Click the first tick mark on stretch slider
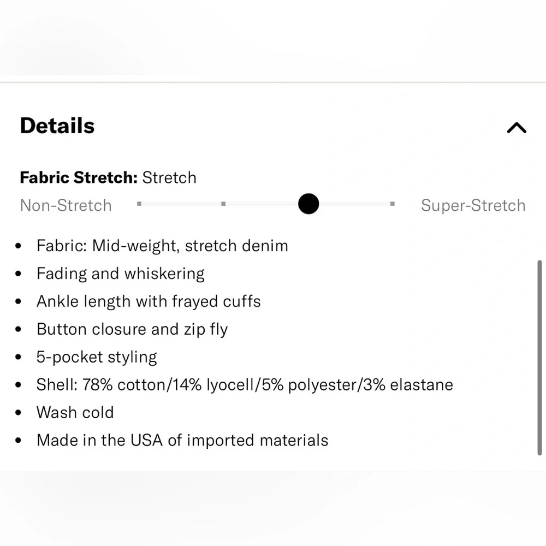 point(139,204)
